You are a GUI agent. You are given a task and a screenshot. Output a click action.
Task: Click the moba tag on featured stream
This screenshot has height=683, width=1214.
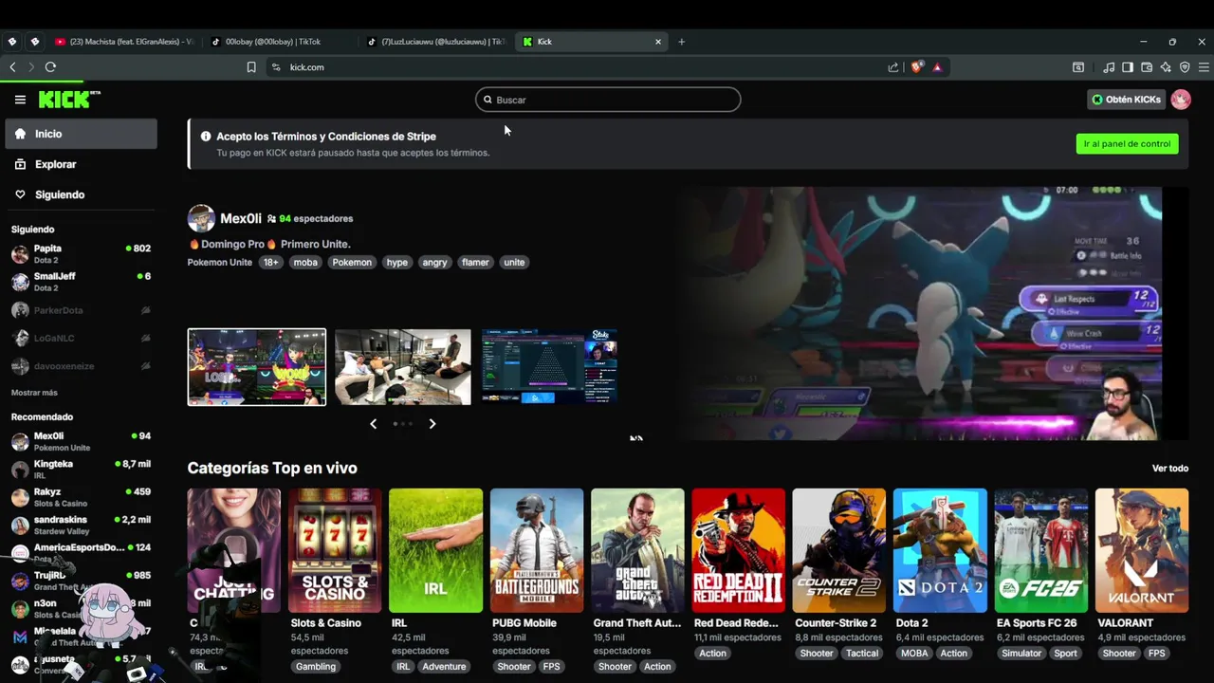(305, 263)
